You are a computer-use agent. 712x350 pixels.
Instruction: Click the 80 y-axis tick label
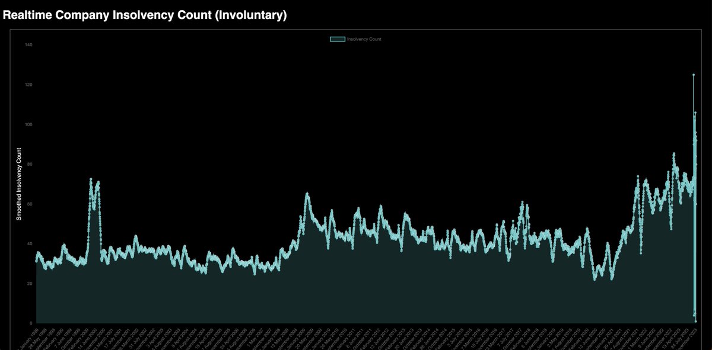click(30, 164)
